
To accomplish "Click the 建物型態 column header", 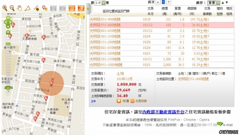I will (x=220, y=11).
